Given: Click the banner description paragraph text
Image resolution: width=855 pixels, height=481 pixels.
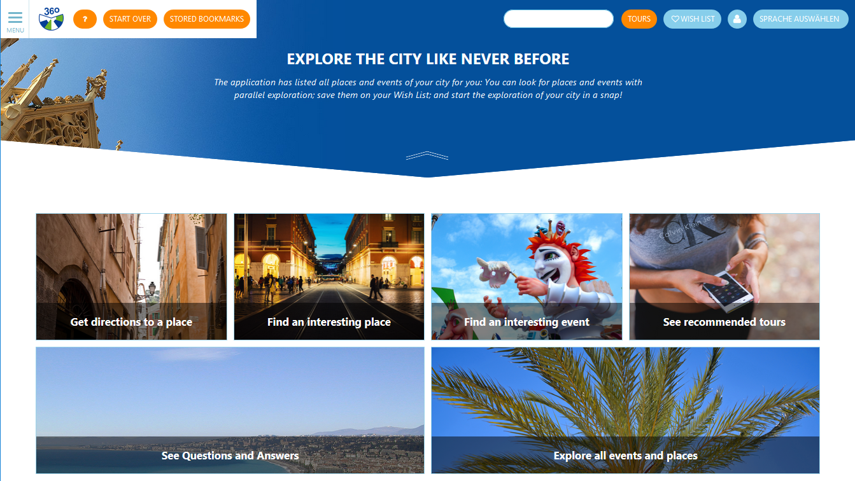Looking at the screenshot, I should [x=428, y=88].
